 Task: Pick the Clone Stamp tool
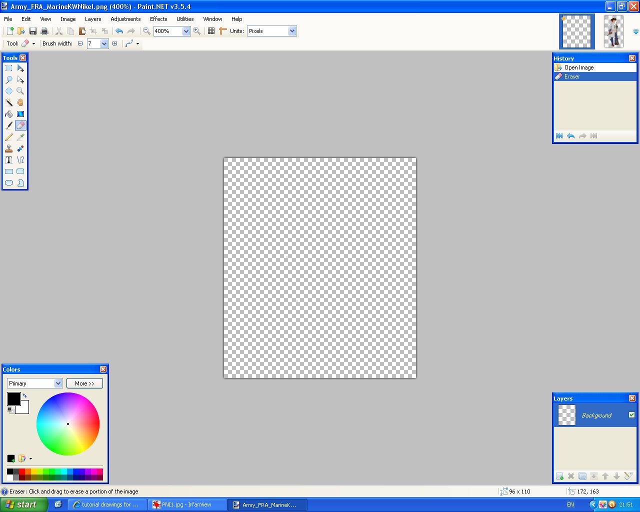pyautogui.click(x=9, y=148)
